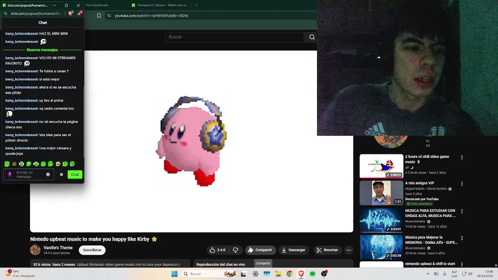Click the YouTube search magnifier button
This screenshot has height=280, width=498.
(x=312, y=37)
